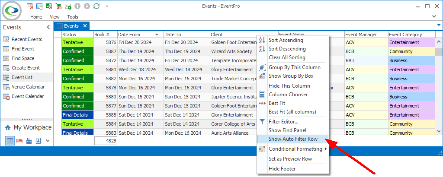Select the bed accommodations module icon
The width and height of the screenshot is (443, 177).
point(19,141)
